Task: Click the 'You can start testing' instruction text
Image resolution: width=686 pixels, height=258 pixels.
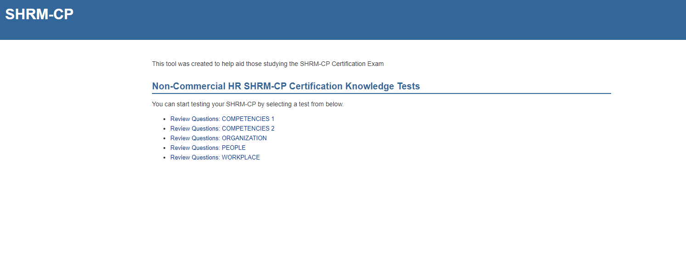Action: 247,104
